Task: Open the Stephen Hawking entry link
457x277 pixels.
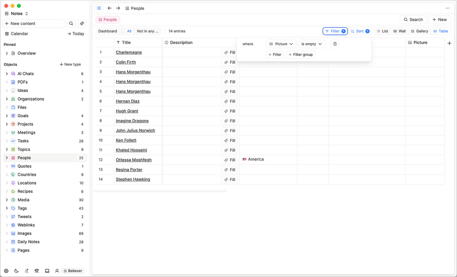Action: (133, 179)
